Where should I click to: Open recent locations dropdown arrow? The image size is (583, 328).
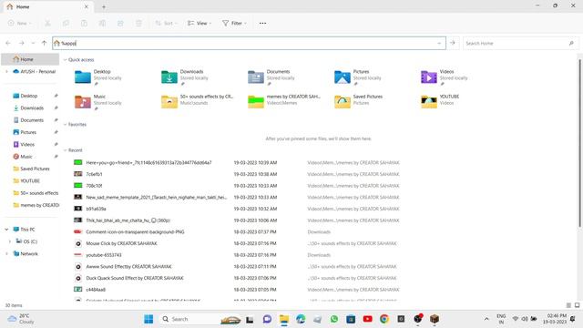33,43
